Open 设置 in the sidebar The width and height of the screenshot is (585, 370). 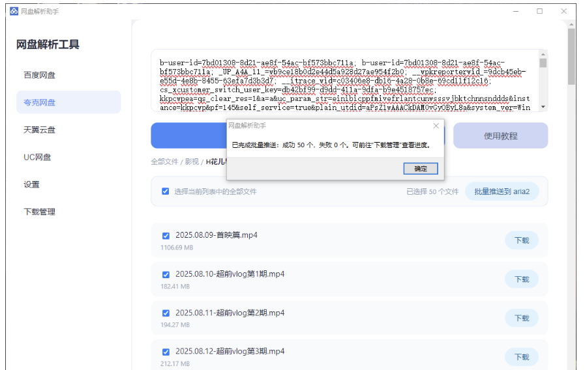click(32, 184)
